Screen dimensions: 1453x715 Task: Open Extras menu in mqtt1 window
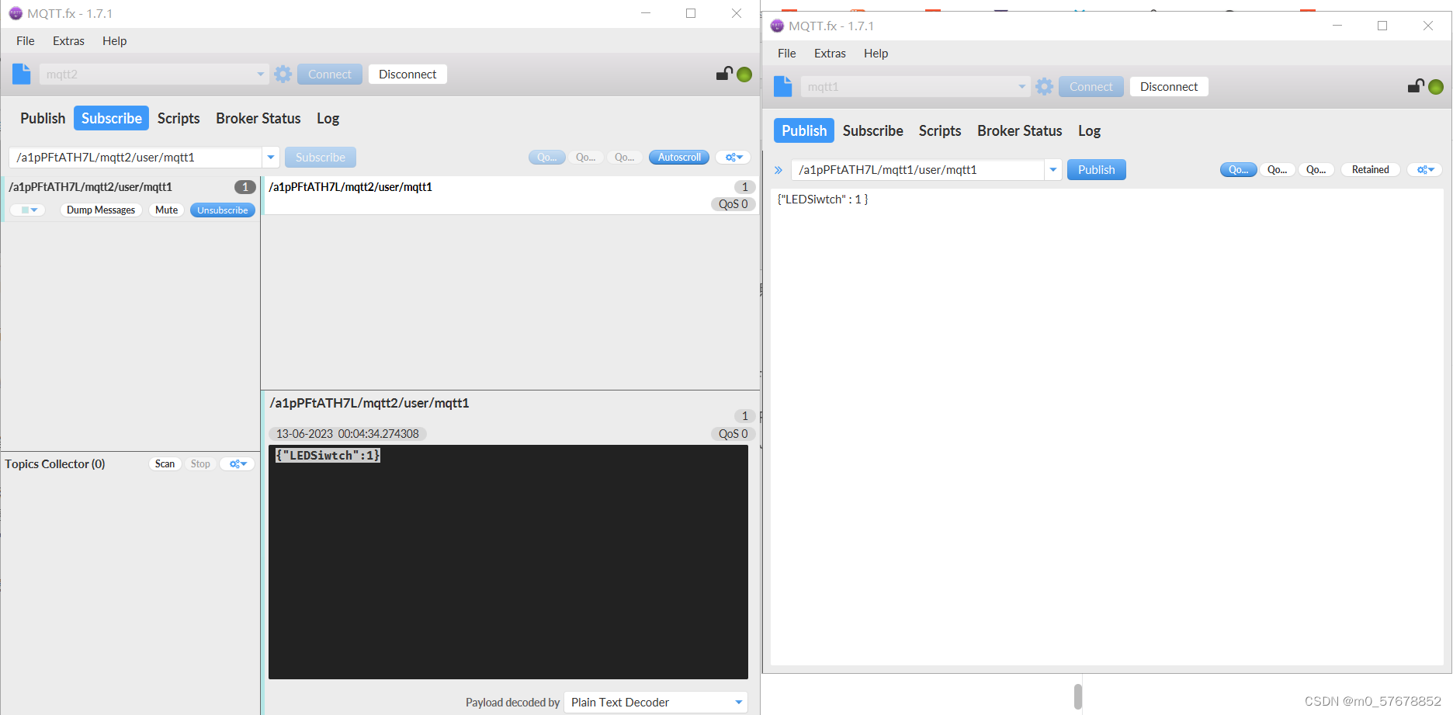[830, 54]
